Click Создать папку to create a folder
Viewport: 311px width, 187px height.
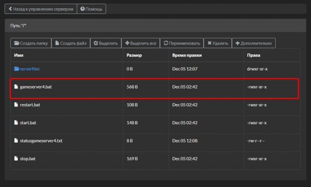pos(31,43)
